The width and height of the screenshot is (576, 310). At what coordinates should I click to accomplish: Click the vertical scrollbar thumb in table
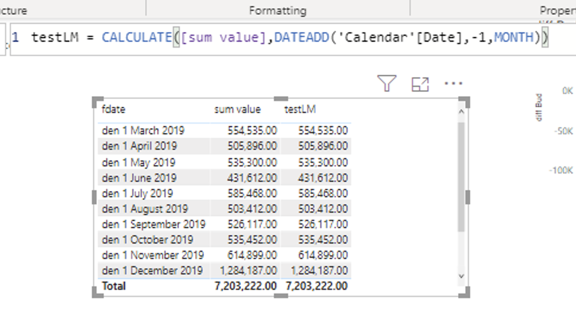(x=461, y=177)
